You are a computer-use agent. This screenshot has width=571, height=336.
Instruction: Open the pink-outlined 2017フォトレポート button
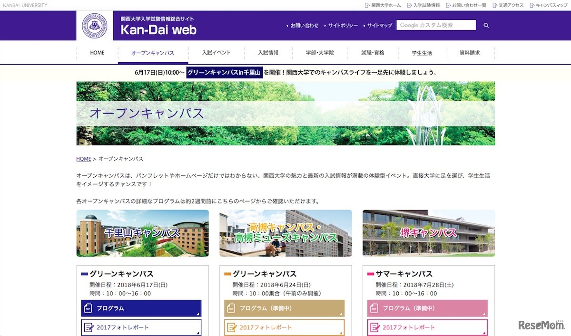pos(428,327)
